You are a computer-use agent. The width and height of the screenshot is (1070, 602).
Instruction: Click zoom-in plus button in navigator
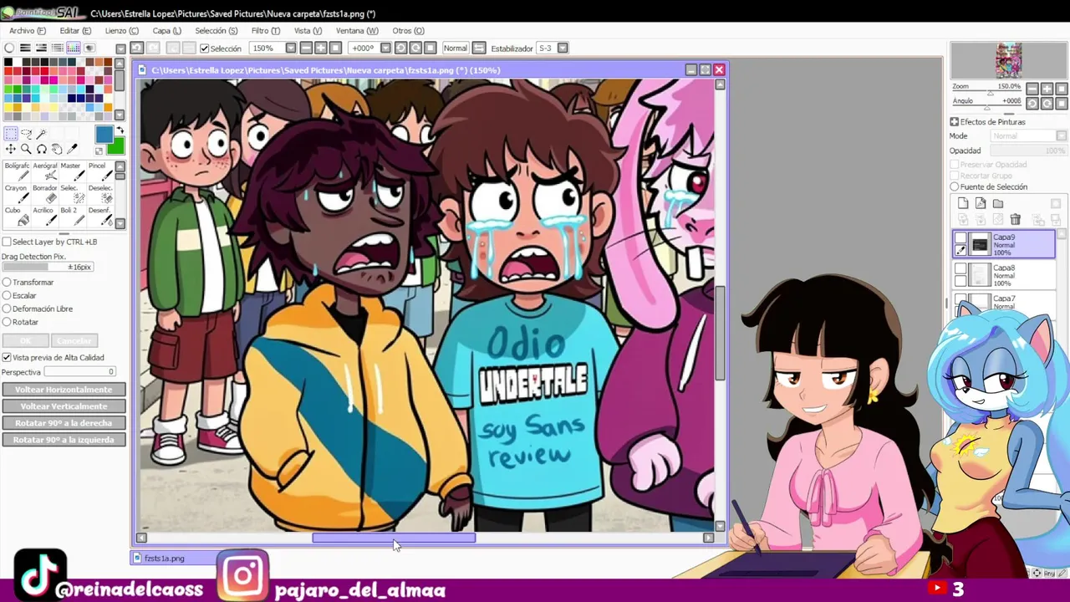[1047, 89]
